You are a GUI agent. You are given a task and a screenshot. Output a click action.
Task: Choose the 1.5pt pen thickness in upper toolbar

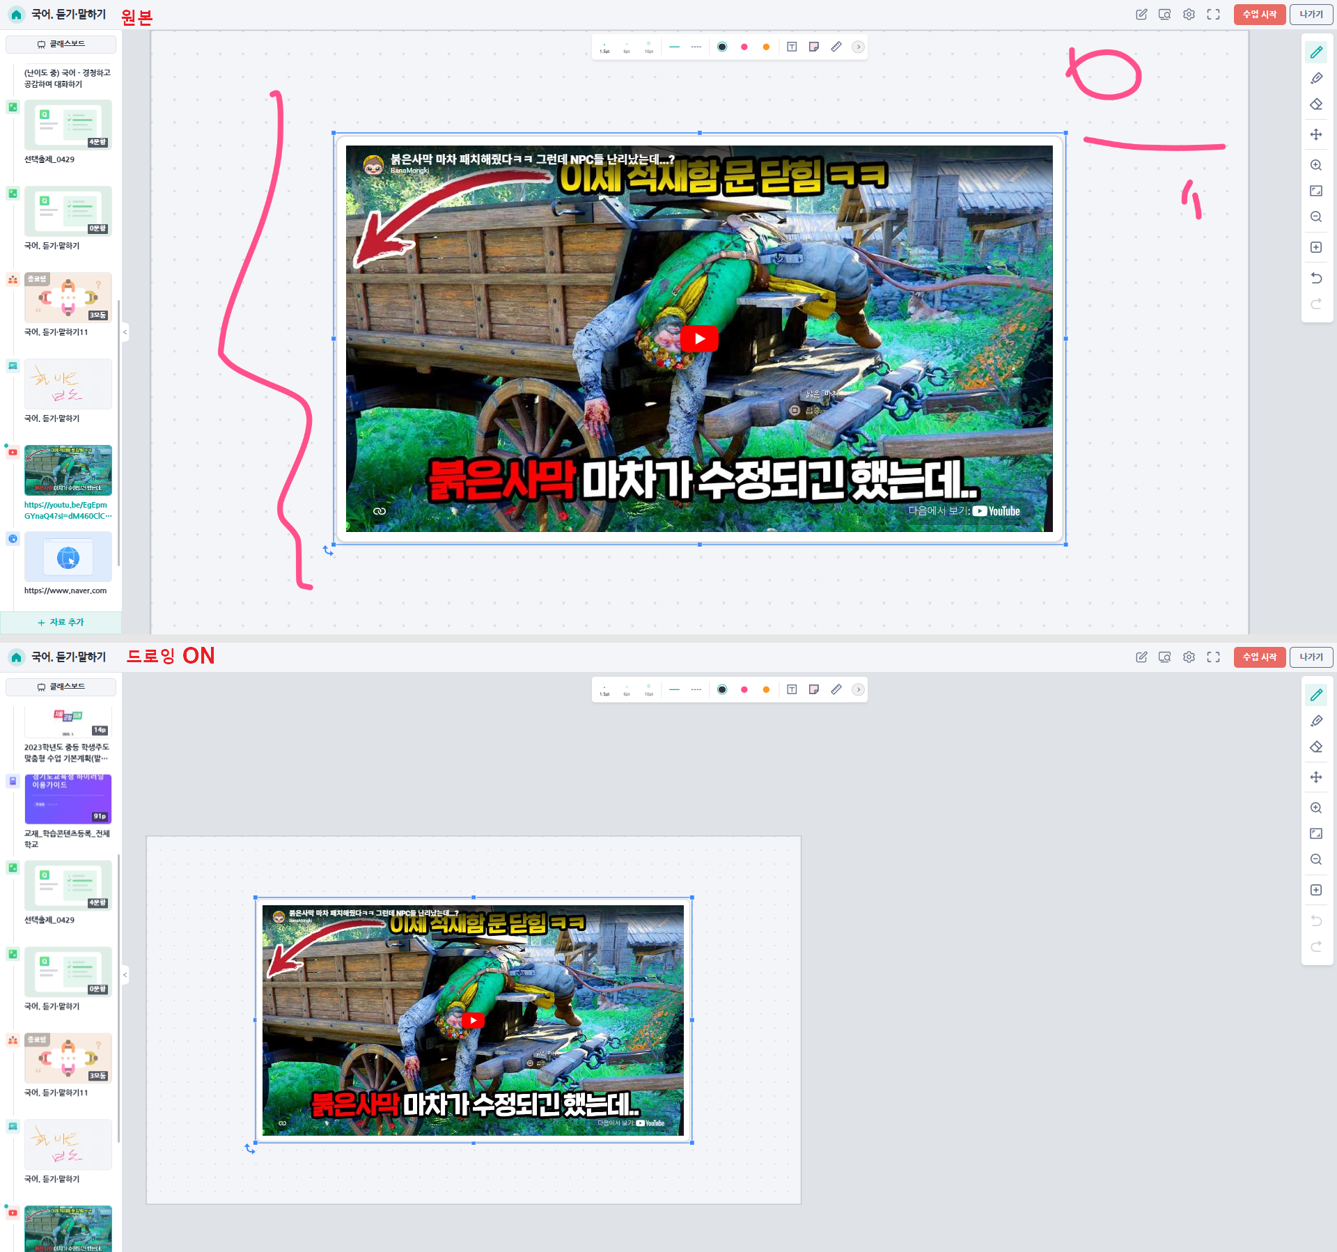click(x=604, y=47)
